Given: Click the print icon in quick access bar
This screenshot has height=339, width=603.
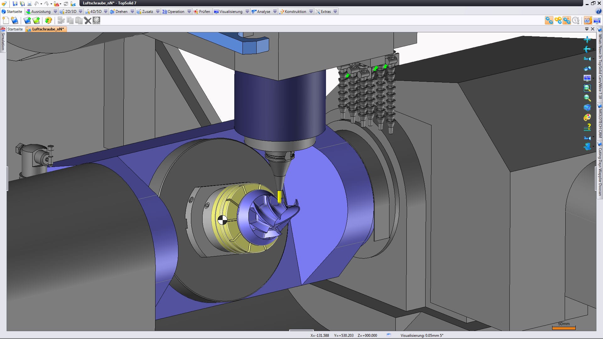Looking at the screenshot, I should click(x=29, y=4).
